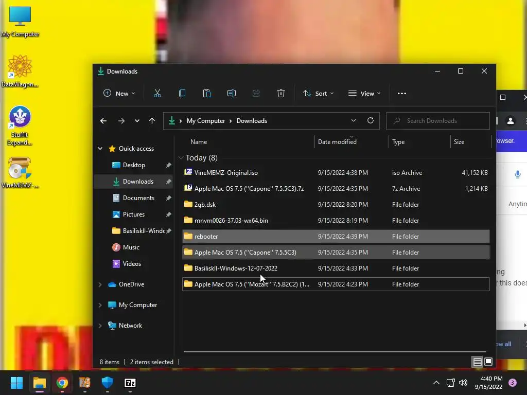The height and width of the screenshot is (395, 527).
Task: Select VineMEMZ-Original.iso file
Action: [336, 173]
